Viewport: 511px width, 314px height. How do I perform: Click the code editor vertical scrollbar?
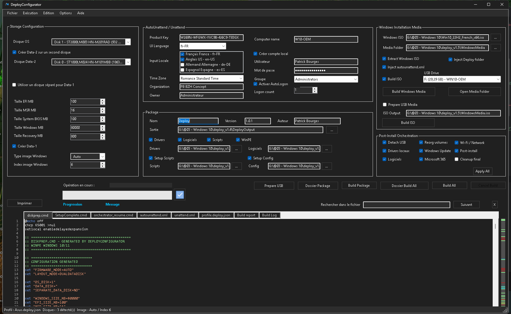pyautogui.click(x=495, y=263)
